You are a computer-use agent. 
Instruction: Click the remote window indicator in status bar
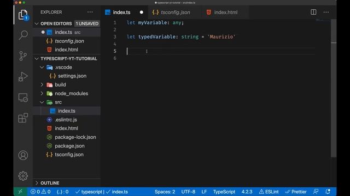point(20,192)
